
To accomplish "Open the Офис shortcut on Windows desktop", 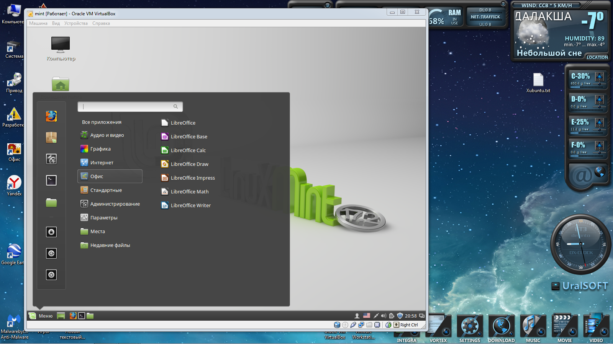I will (14, 152).
